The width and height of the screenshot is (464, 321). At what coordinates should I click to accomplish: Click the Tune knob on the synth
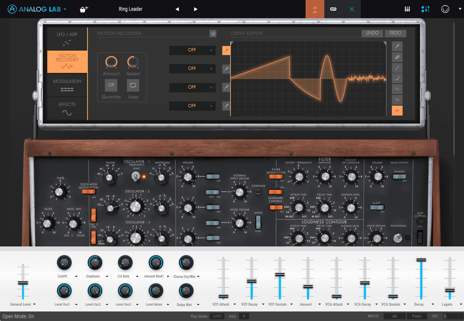tap(60, 191)
